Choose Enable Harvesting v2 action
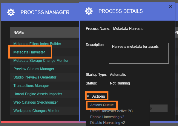The image size is (178, 126). click(x=107, y=117)
